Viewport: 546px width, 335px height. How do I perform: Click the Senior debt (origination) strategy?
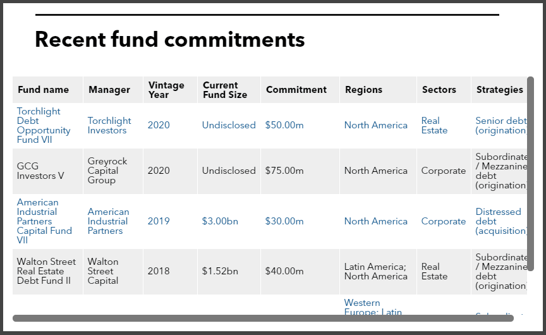(501, 126)
